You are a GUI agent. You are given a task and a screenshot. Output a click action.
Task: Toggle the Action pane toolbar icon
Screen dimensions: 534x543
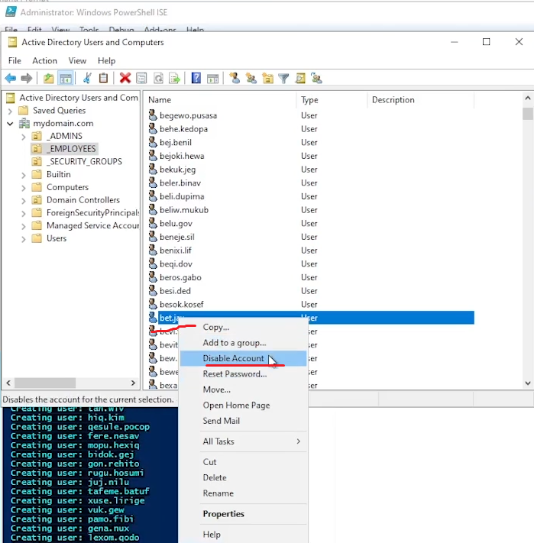(212, 78)
